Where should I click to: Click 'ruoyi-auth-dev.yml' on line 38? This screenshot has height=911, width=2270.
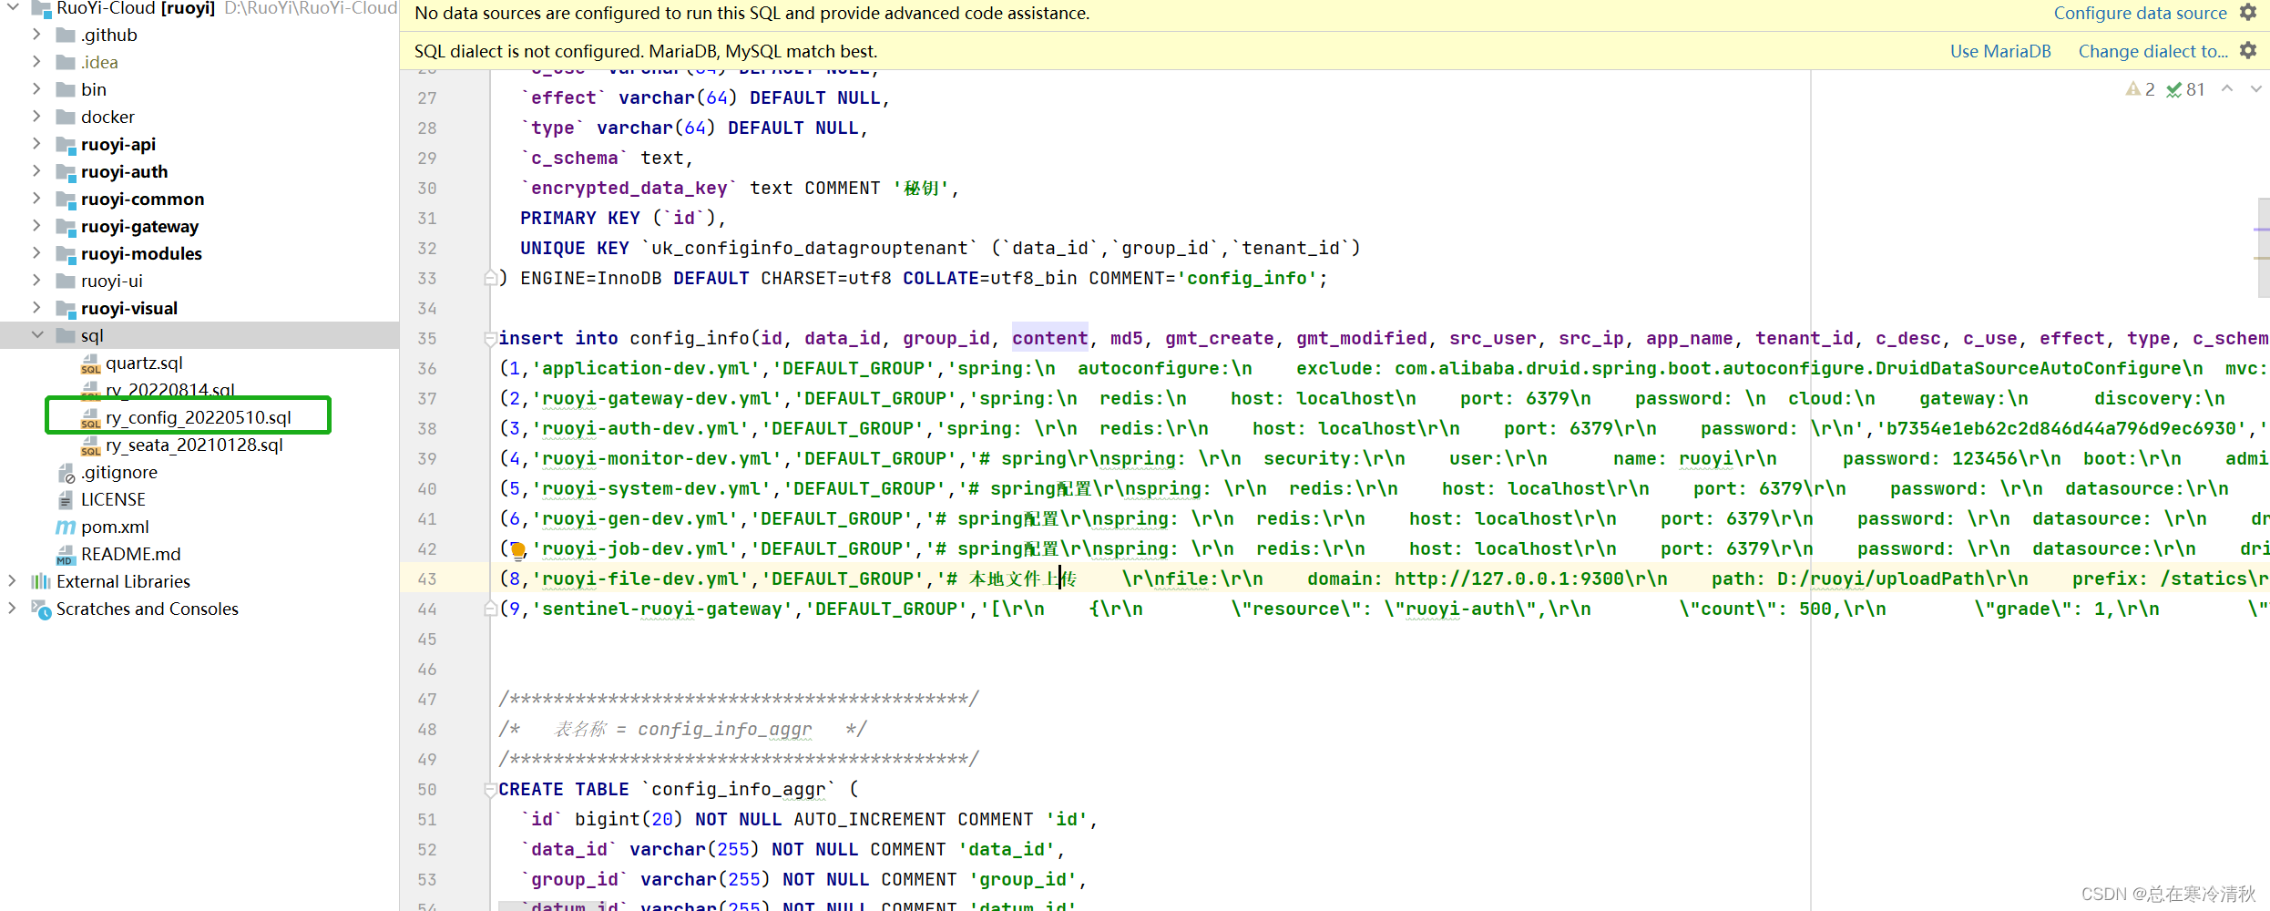coord(640,429)
